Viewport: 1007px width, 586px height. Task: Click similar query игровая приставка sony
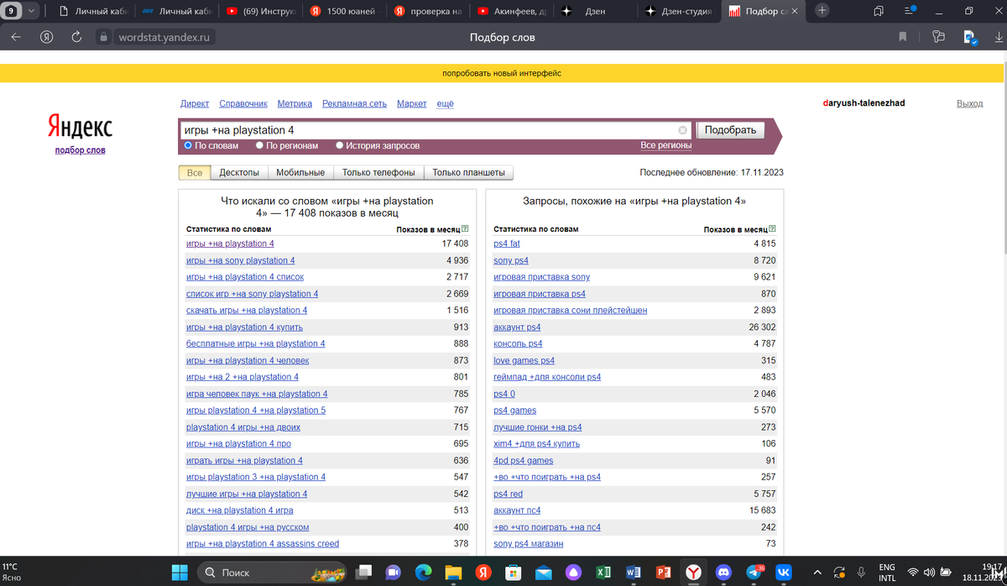pos(542,277)
